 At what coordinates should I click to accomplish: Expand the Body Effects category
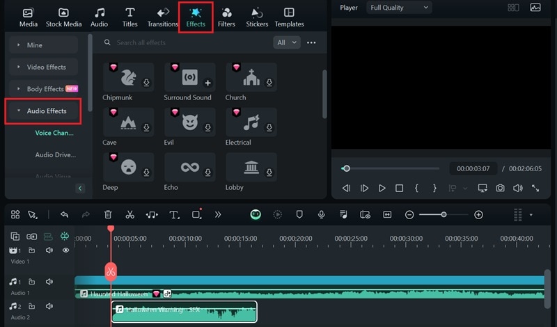pos(43,89)
